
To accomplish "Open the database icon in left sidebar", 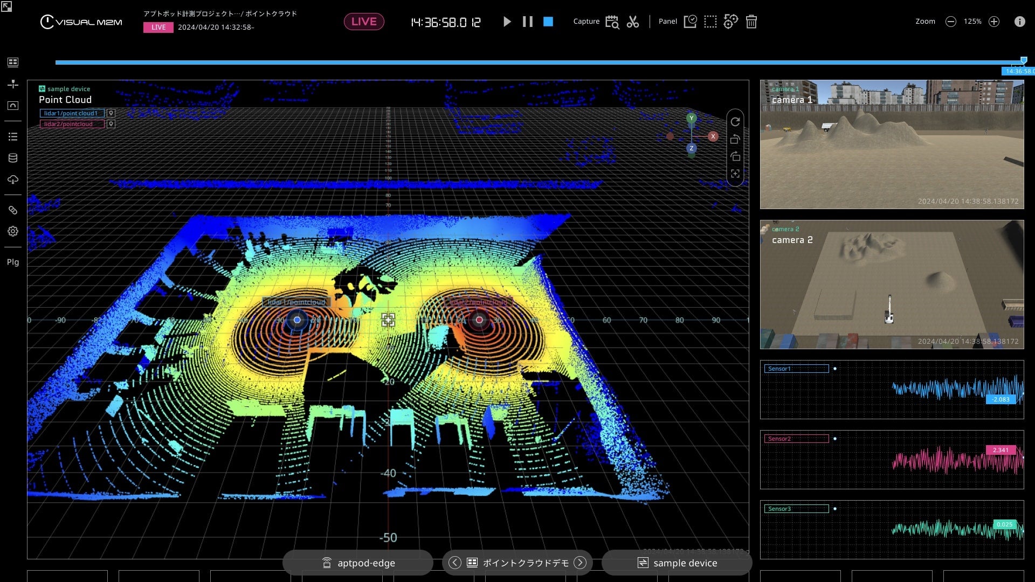I will tap(13, 158).
